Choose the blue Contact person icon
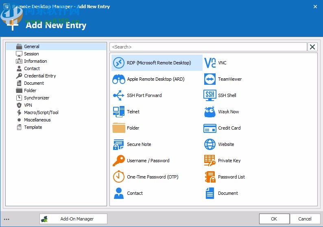323x227 pixels. pos(119,193)
